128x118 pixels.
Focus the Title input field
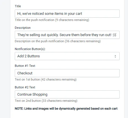[x=67, y=13]
